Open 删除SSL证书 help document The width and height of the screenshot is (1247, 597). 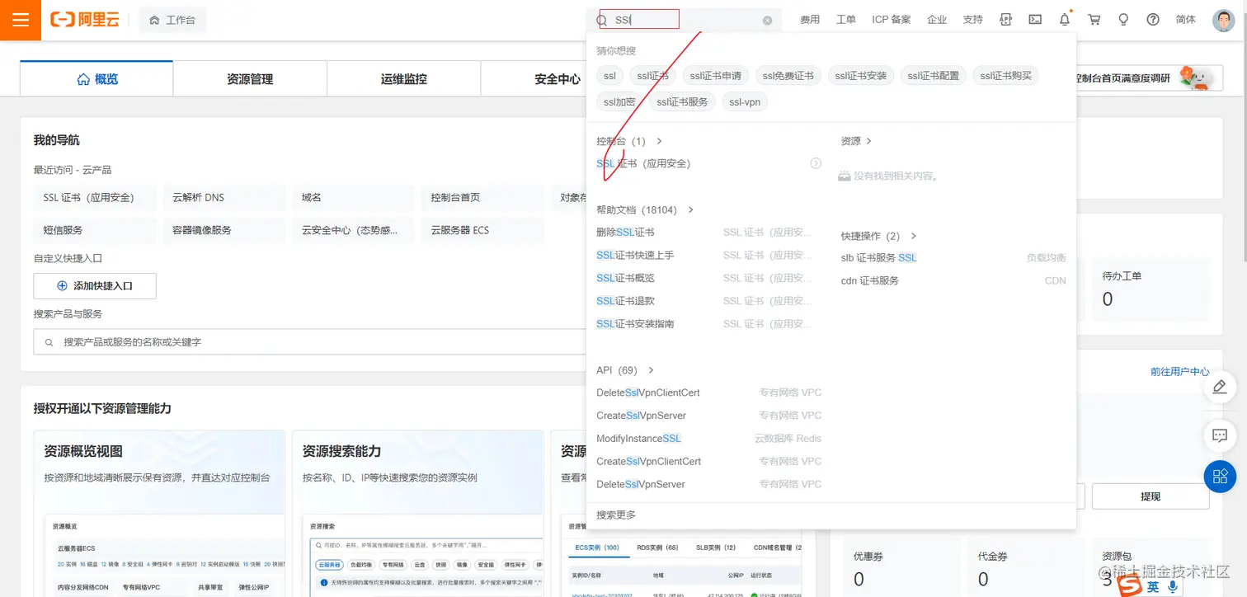(x=625, y=233)
